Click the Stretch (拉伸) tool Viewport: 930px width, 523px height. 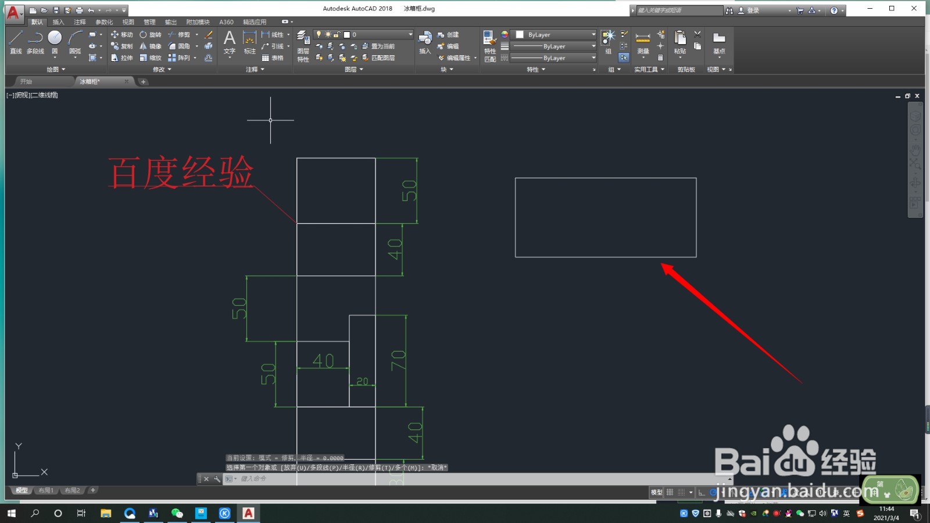pyautogui.click(x=122, y=58)
